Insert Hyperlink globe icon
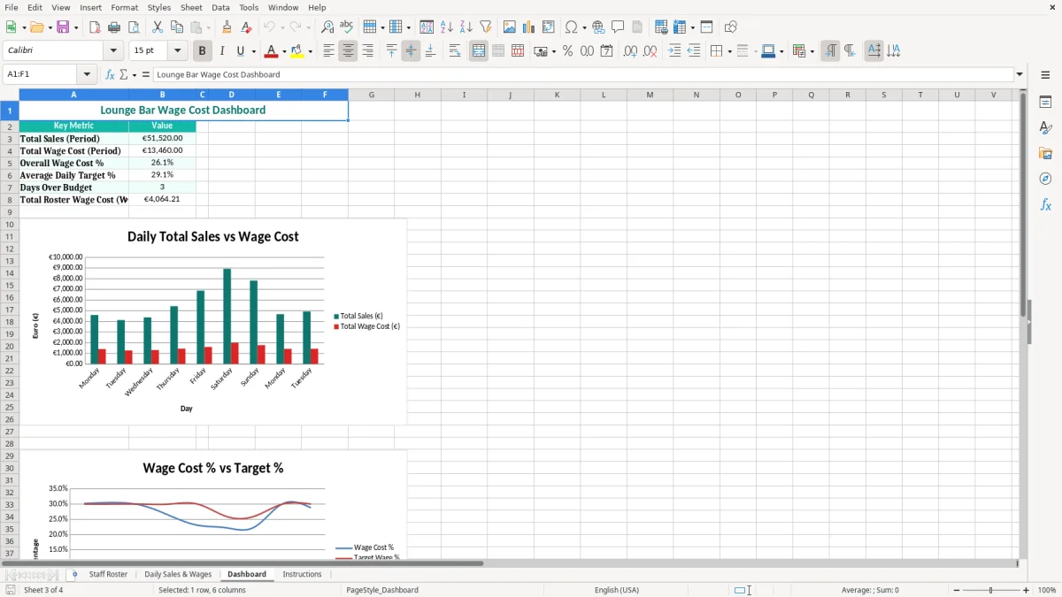Viewport: 1062px width, 597px height. (598, 27)
